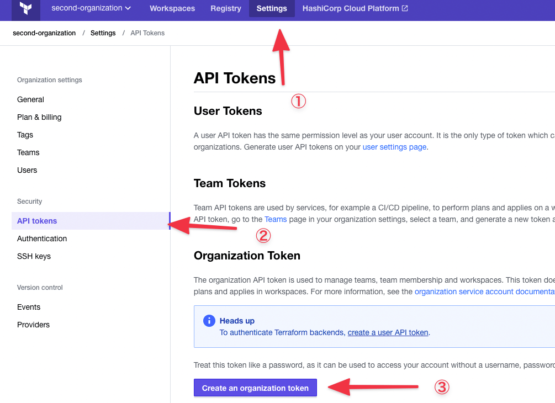The image size is (555, 403).
Task: Click the external link icon beside HashiCorp Cloud Platform
Action: pos(405,8)
